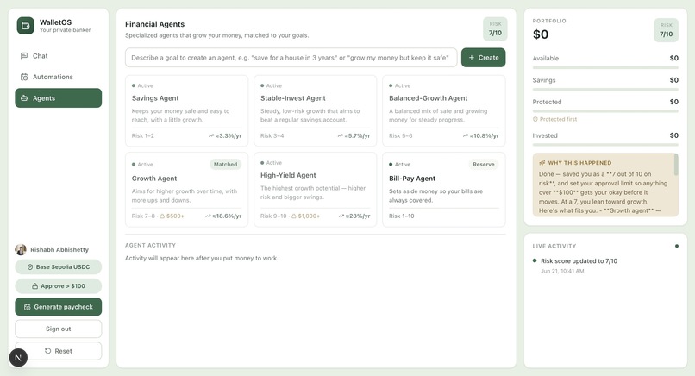The width and height of the screenshot is (695, 376).
Task: Click the WalletOS wallet logo icon
Action: pyautogui.click(x=25, y=26)
